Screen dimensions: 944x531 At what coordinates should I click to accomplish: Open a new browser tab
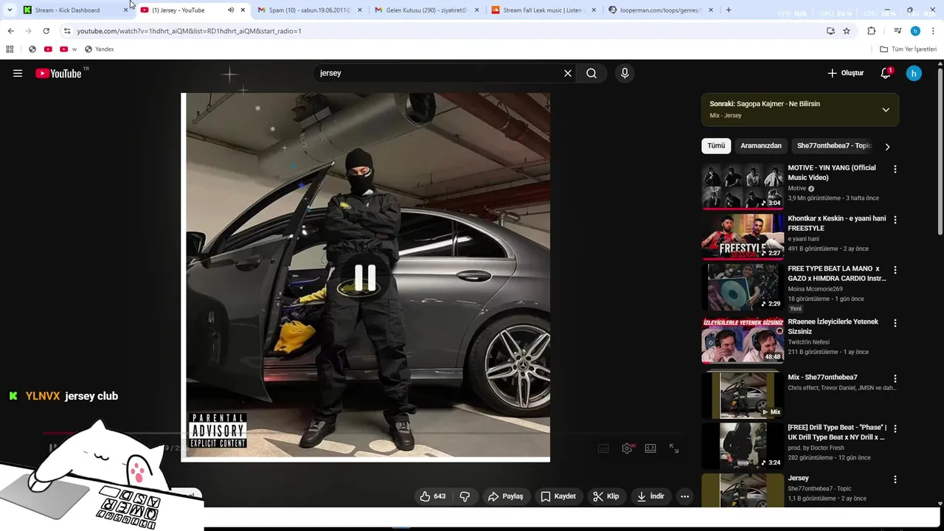tap(729, 10)
